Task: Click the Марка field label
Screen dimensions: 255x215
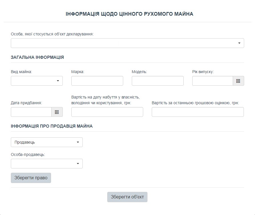Action: click(78, 72)
